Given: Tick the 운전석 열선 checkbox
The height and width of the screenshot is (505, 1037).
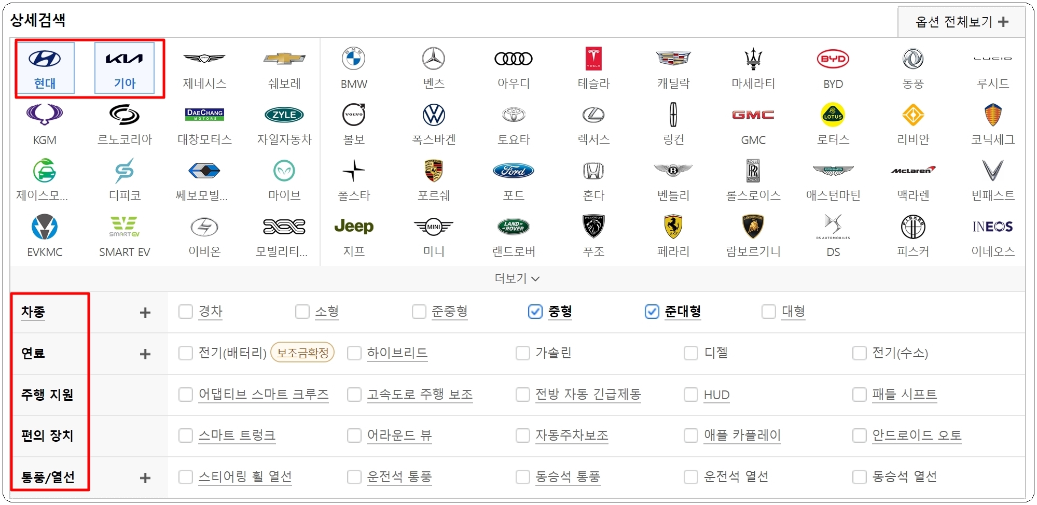Looking at the screenshot, I should (x=690, y=477).
